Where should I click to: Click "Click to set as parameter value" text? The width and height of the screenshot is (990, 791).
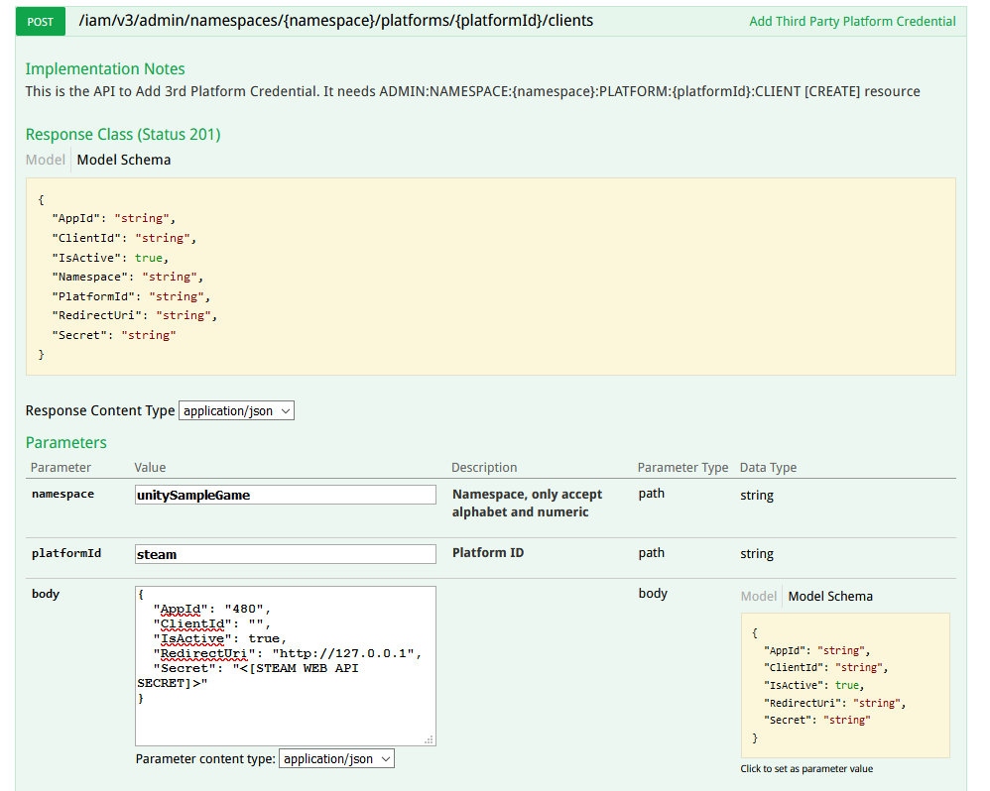(806, 769)
